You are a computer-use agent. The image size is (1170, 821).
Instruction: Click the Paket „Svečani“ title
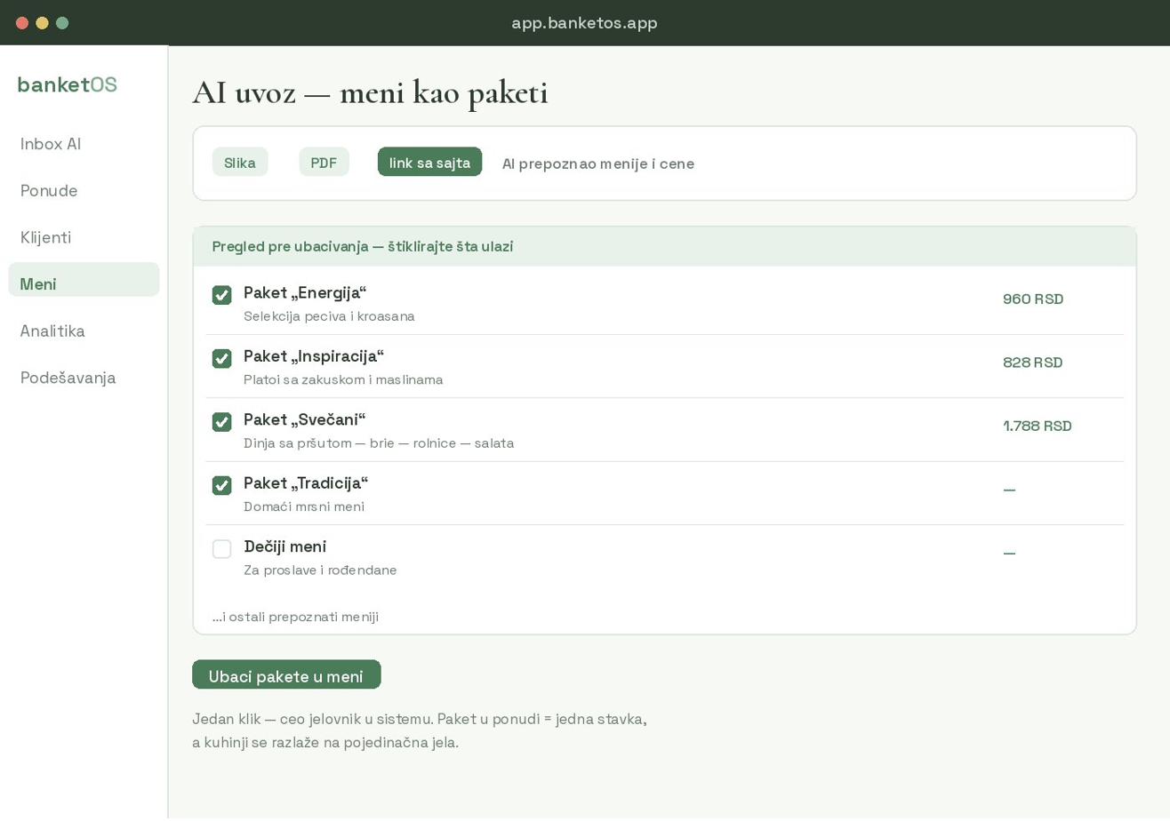(x=305, y=419)
